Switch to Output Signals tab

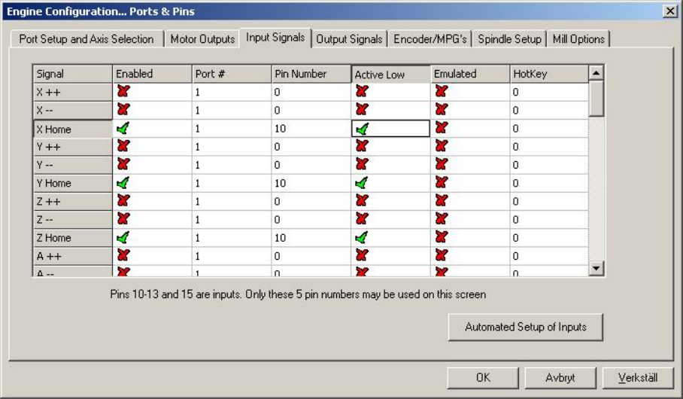click(x=349, y=39)
